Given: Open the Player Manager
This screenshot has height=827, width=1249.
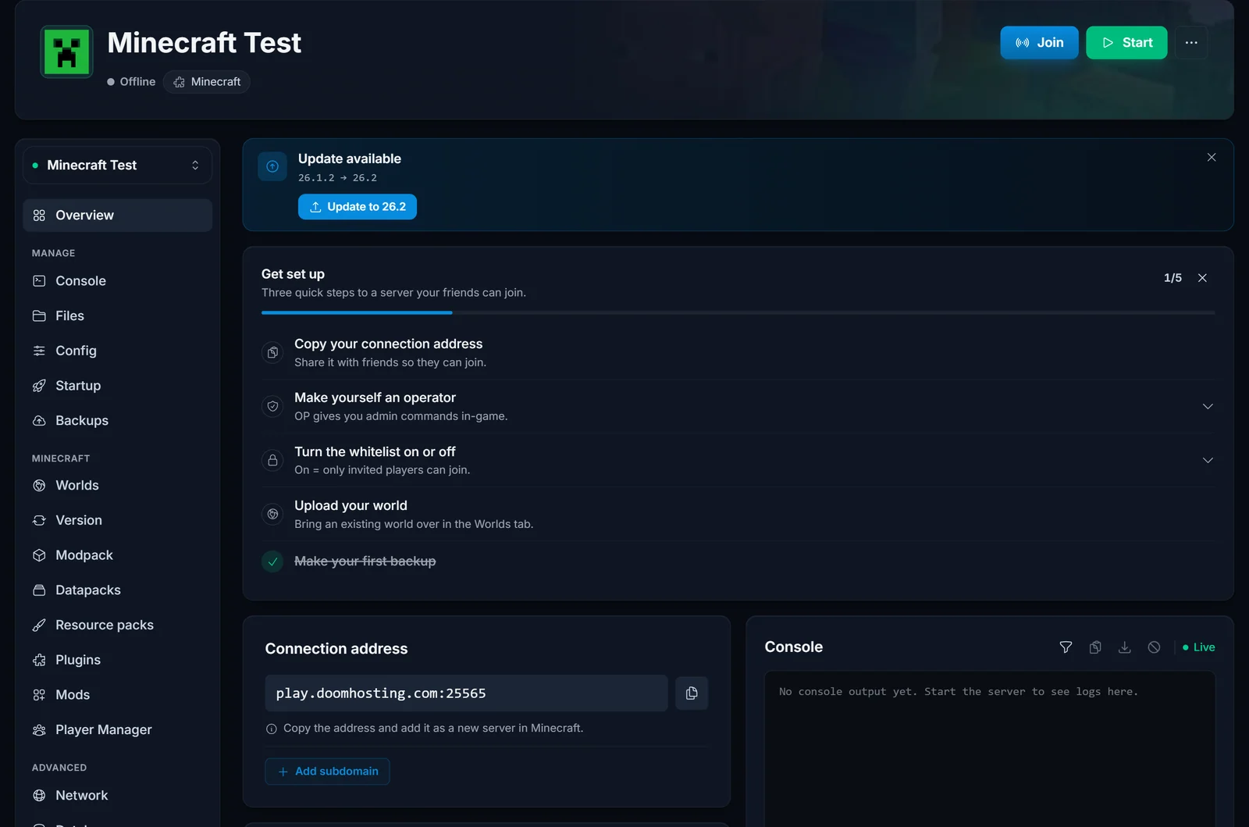Looking at the screenshot, I should click(x=117, y=730).
